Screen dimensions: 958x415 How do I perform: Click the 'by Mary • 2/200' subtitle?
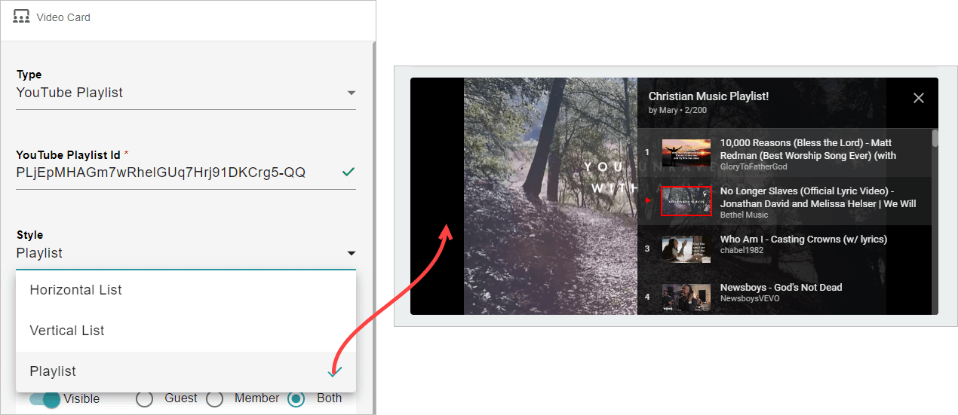[677, 110]
